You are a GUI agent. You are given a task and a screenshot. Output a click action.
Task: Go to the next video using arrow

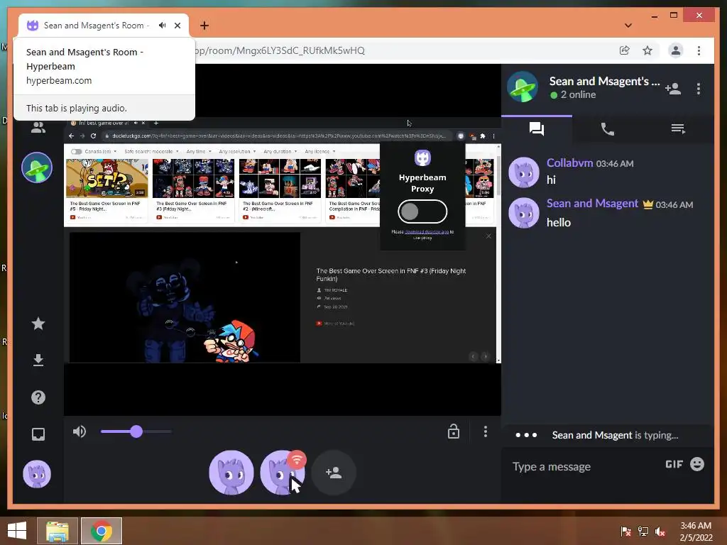(x=485, y=356)
